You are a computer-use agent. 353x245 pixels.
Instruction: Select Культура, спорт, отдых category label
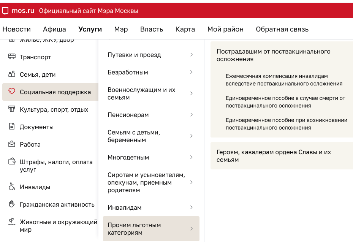coord(54,109)
